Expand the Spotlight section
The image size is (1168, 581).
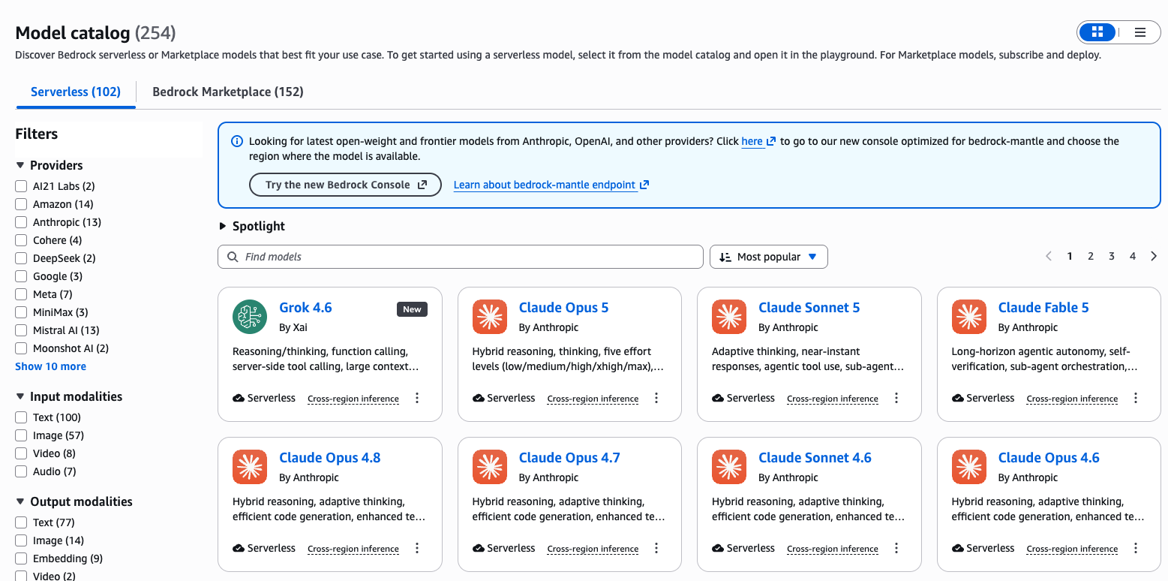[222, 226]
